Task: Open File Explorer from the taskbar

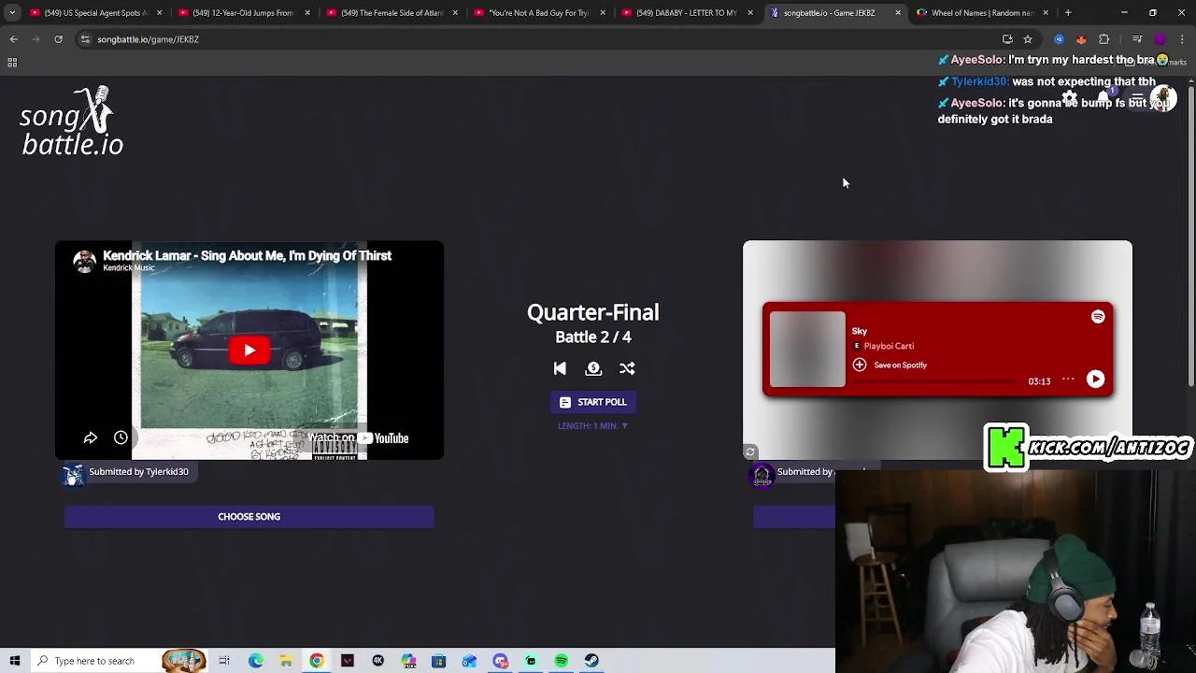Action: pos(286,661)
